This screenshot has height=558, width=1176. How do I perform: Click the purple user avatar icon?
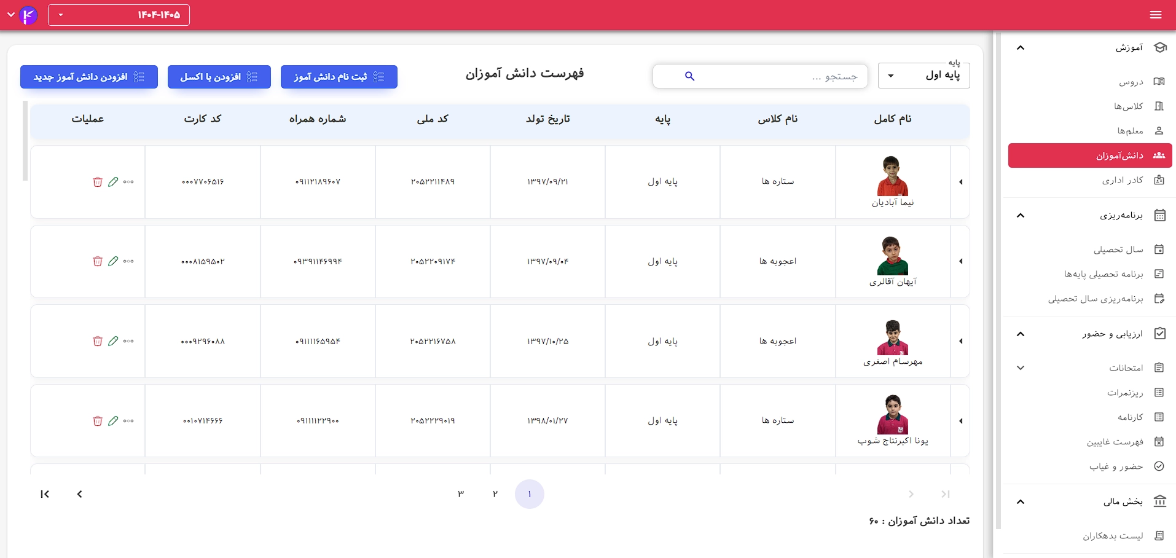point(28,15)
